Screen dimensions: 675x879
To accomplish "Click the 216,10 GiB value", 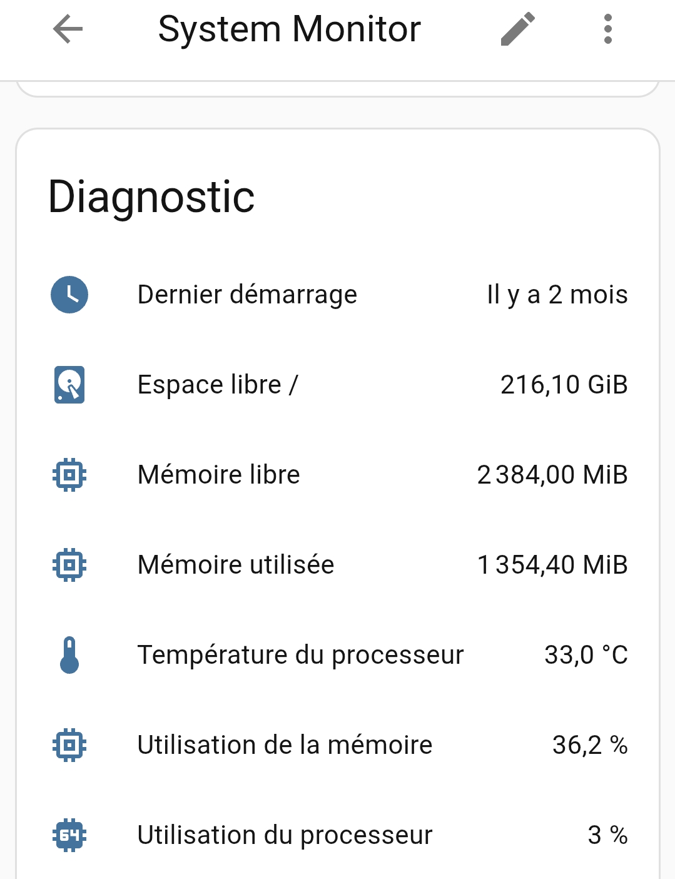I will coord(564,385).
